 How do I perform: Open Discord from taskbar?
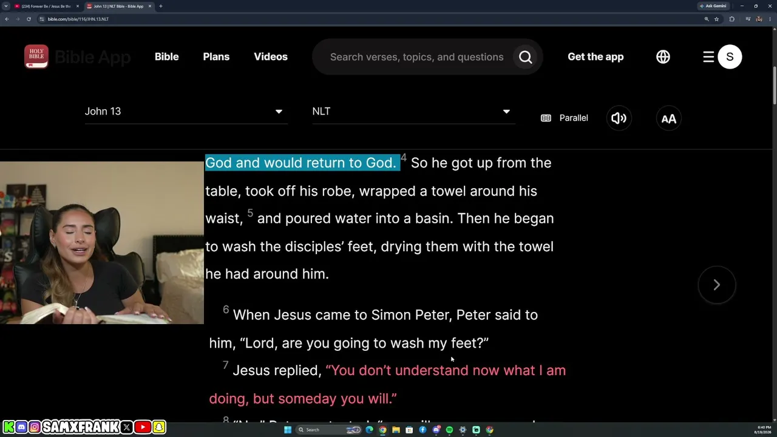(x=436, y=430)
